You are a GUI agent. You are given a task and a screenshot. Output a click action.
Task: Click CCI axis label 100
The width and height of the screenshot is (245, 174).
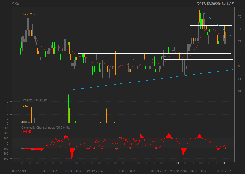(x=6, y=138)
